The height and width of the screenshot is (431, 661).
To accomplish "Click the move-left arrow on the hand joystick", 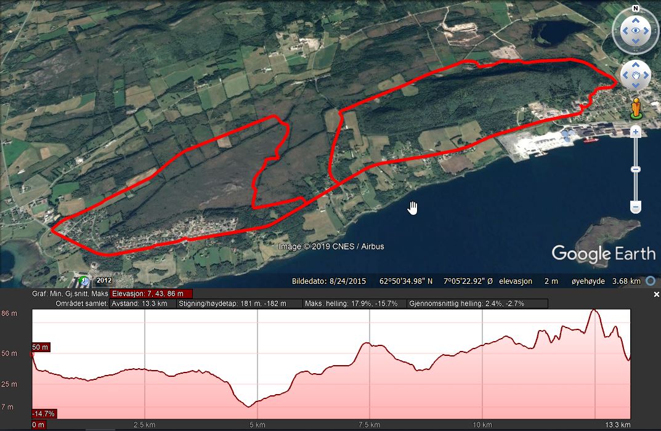I will (x=626, y=75).
